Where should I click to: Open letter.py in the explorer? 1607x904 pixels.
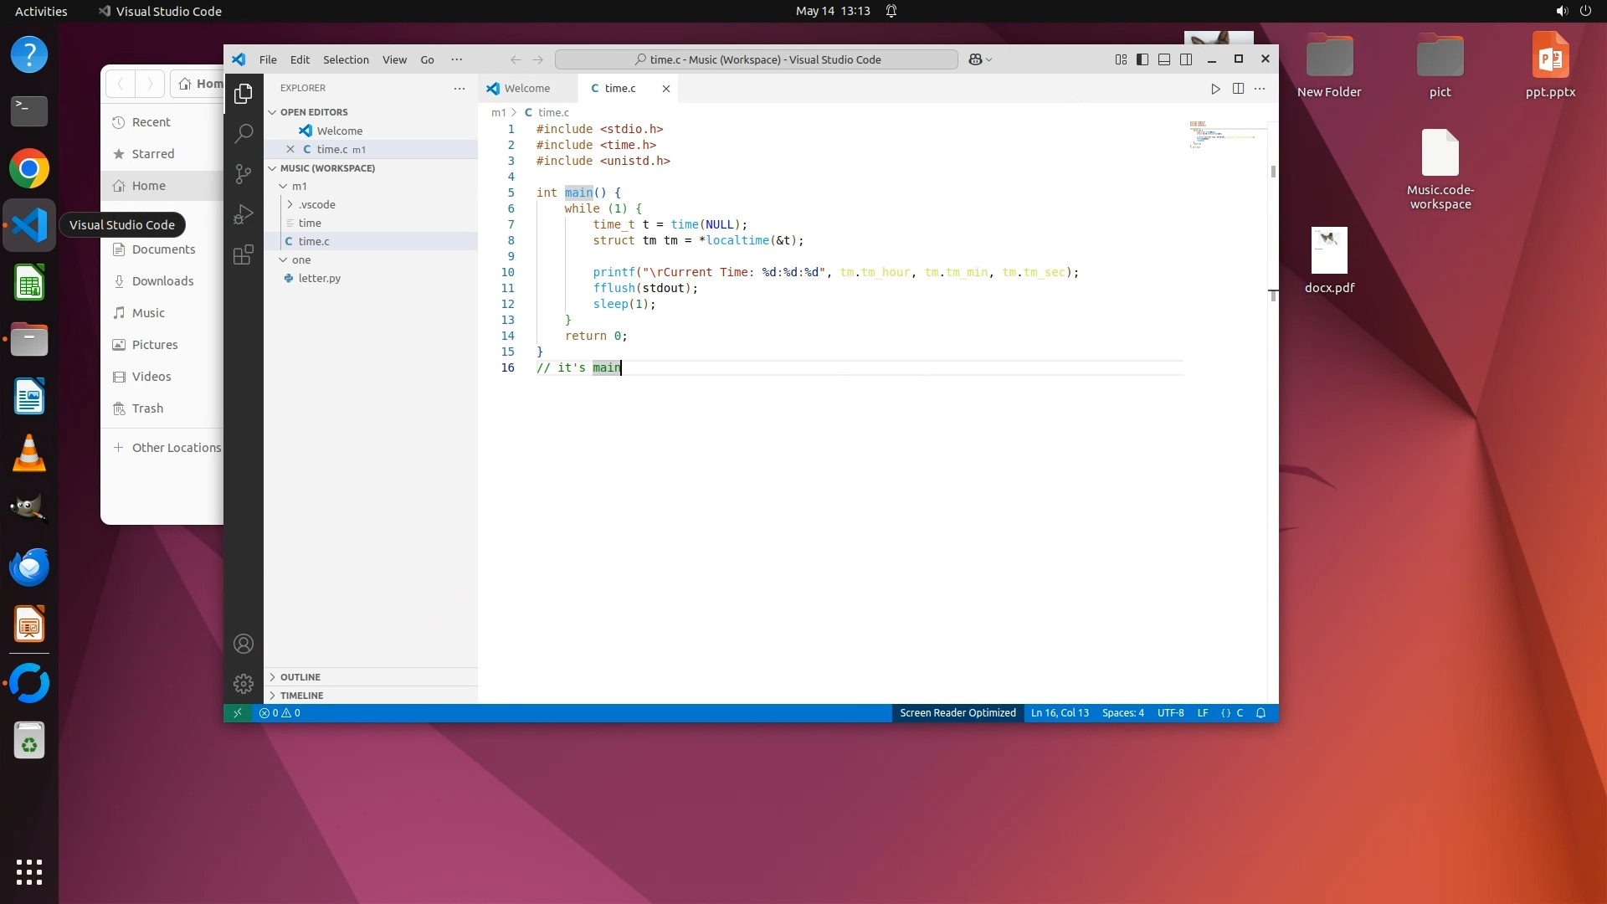point(319,278)
